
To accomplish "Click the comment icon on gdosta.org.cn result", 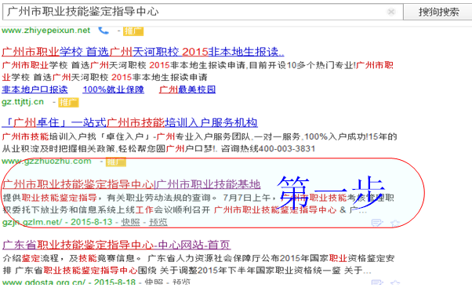I will [377, 282].
